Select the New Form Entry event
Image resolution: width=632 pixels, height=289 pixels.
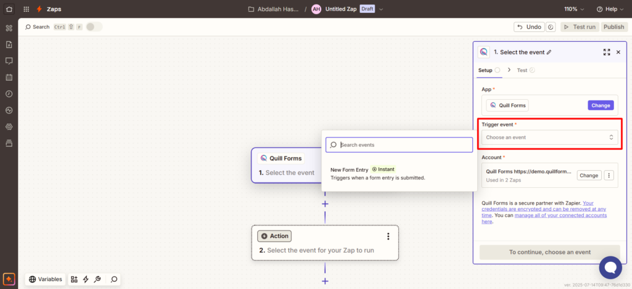(399, 174)
